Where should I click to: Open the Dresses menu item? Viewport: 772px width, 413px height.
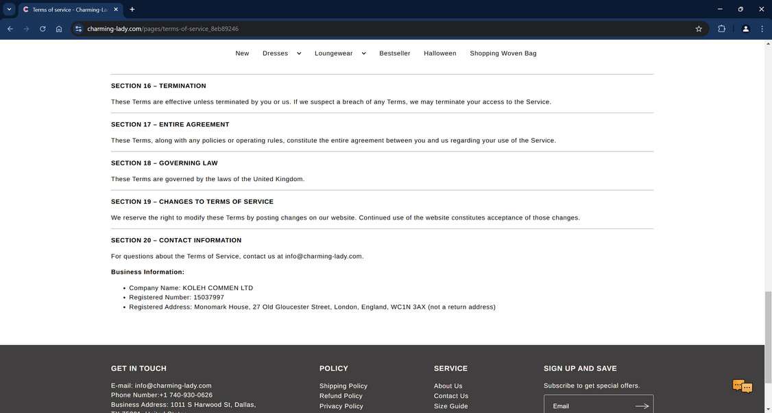pyautogui.click(x=275, y=54)
